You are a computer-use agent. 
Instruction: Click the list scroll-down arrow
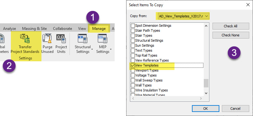206,93
